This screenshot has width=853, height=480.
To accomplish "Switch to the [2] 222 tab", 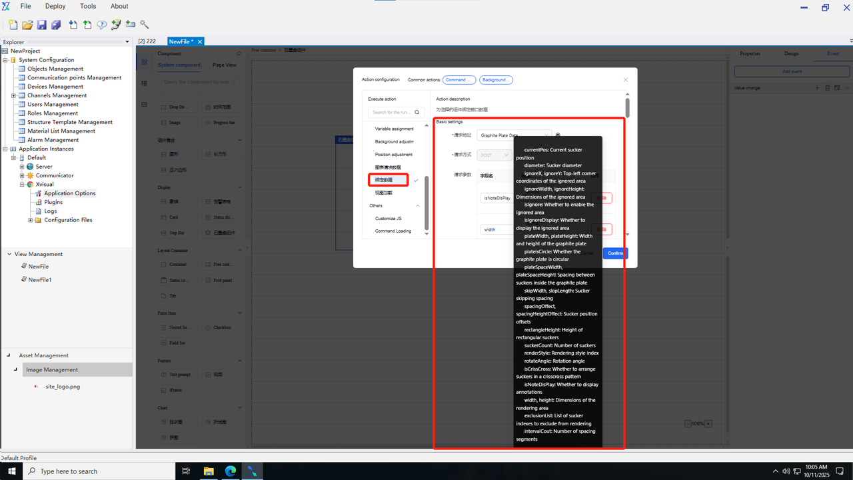I will coord(147,41).
